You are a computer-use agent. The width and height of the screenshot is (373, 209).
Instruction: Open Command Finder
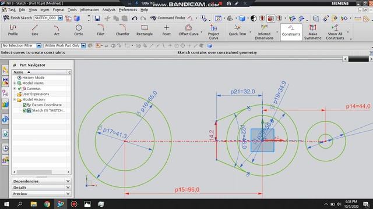[168, 18]
